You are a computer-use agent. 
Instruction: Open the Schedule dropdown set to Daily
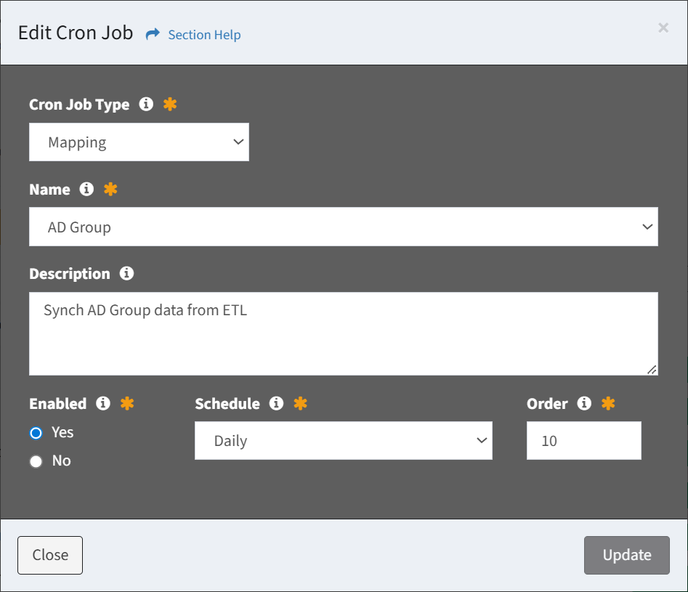[x=344, y=441]
